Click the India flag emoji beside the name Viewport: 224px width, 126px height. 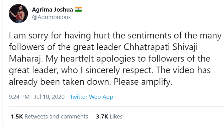(x=78, y=10)
